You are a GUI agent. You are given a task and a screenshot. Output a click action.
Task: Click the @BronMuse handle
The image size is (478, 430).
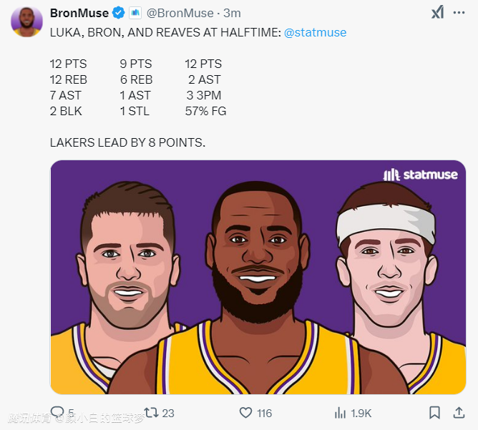pos(180,13)
